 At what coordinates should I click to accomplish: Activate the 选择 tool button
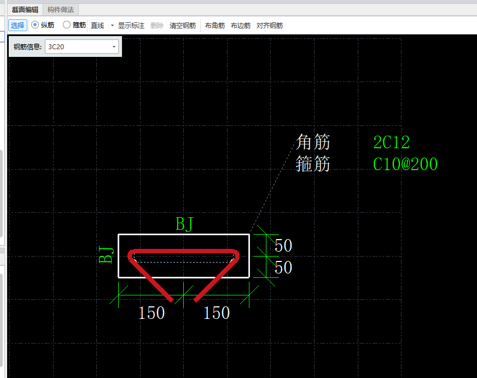point(18,25)
